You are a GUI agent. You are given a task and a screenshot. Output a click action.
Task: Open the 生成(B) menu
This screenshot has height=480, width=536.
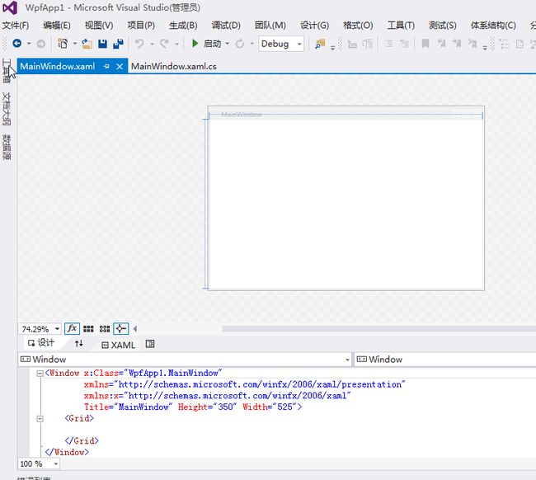point(183,26)
